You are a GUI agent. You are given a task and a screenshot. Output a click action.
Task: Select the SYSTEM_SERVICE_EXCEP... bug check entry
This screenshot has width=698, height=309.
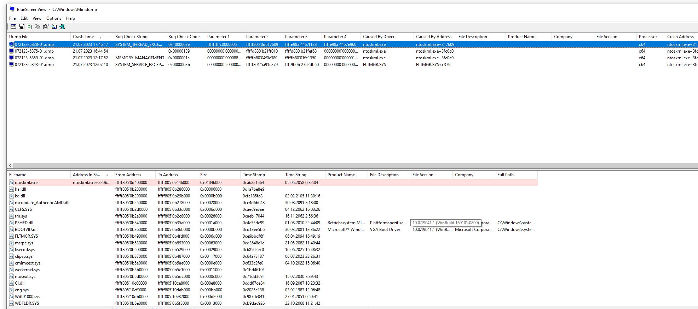140,65
